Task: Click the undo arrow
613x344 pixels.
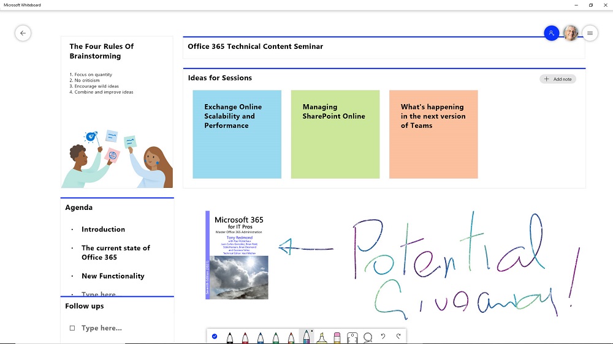Action: [x=383, y=336]
